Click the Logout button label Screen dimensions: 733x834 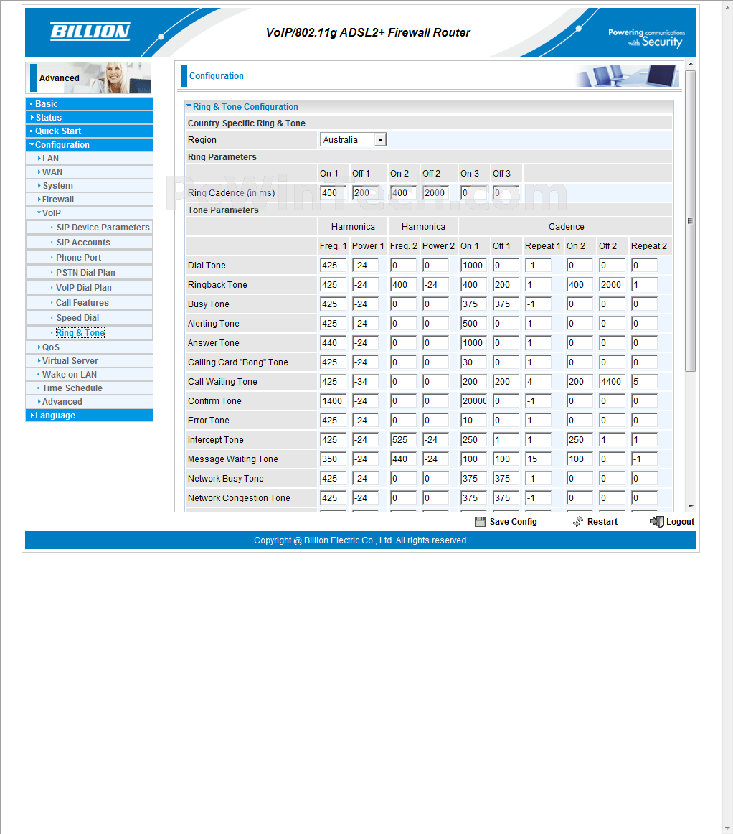coord(681,522)
